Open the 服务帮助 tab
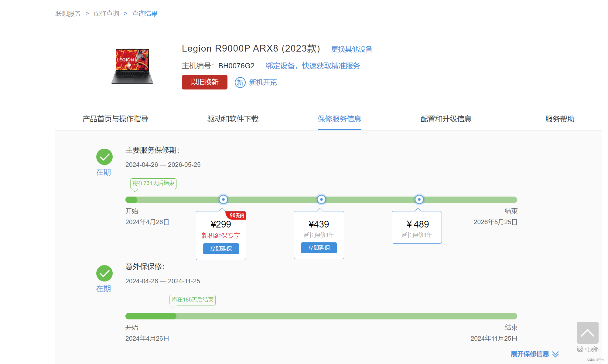608x364 pixels. coord(560,119)
